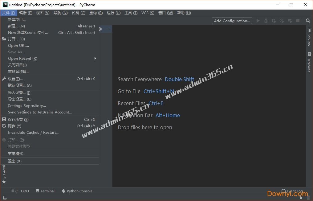Viewport: 313px width, 201px height.
Task: Open Search Everywhere magnifier icon
Action: coord(308,21)
